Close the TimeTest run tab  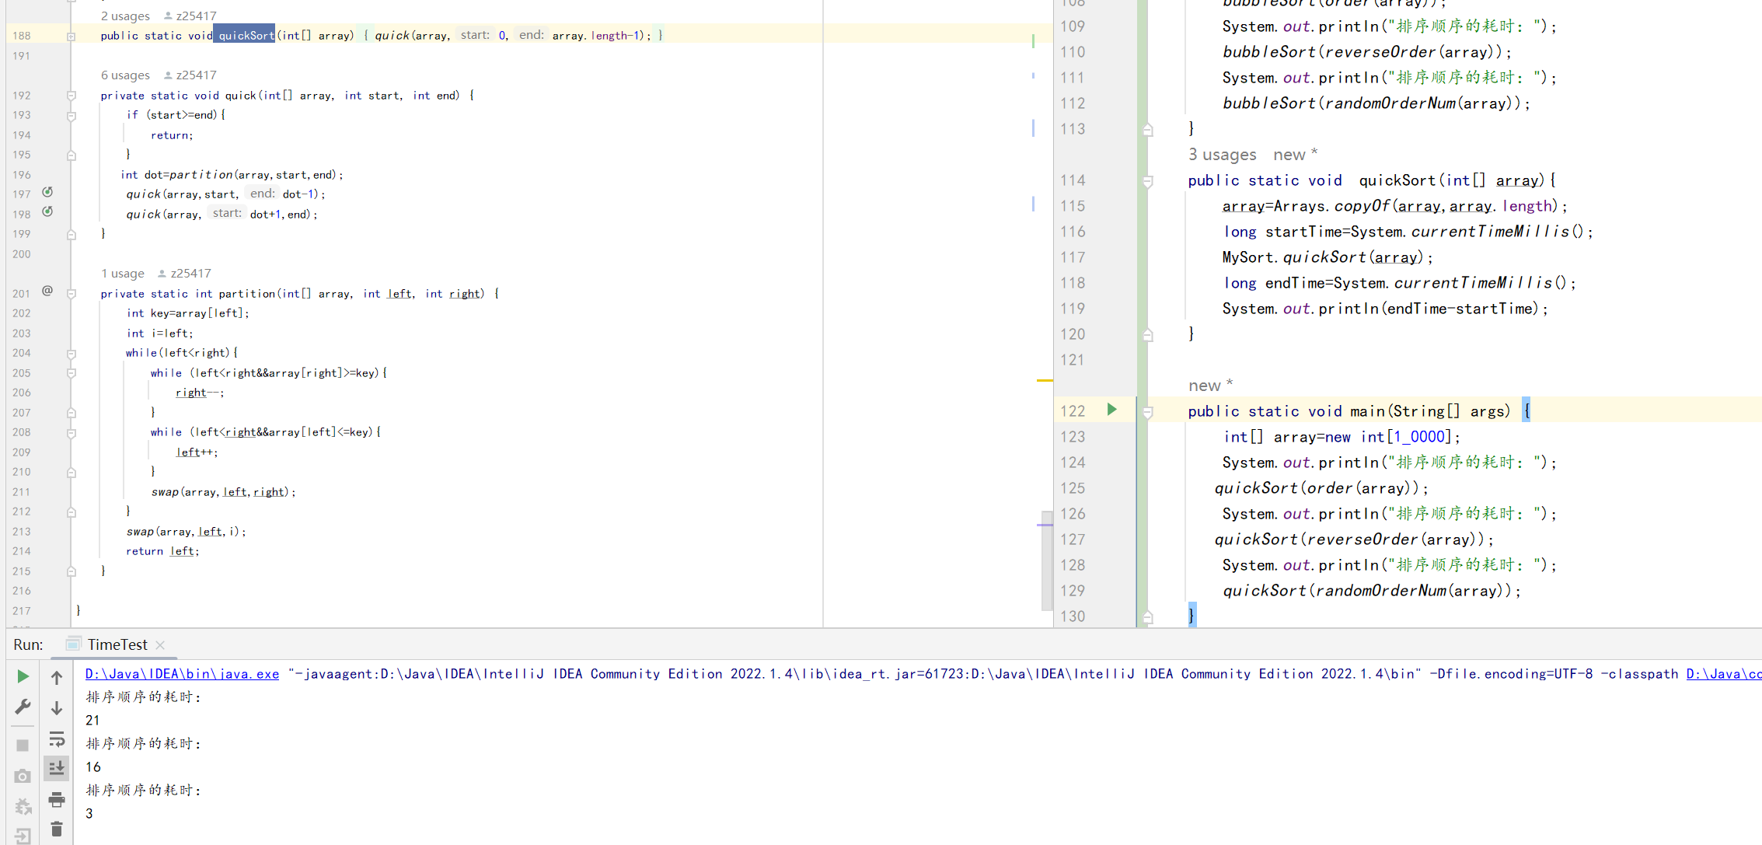click(160, 645)
